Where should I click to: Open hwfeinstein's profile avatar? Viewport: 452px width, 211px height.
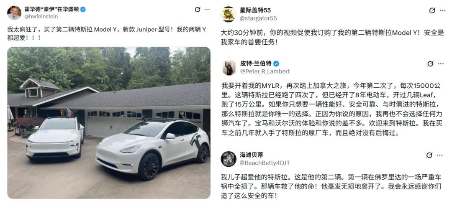tap(14, 13)
